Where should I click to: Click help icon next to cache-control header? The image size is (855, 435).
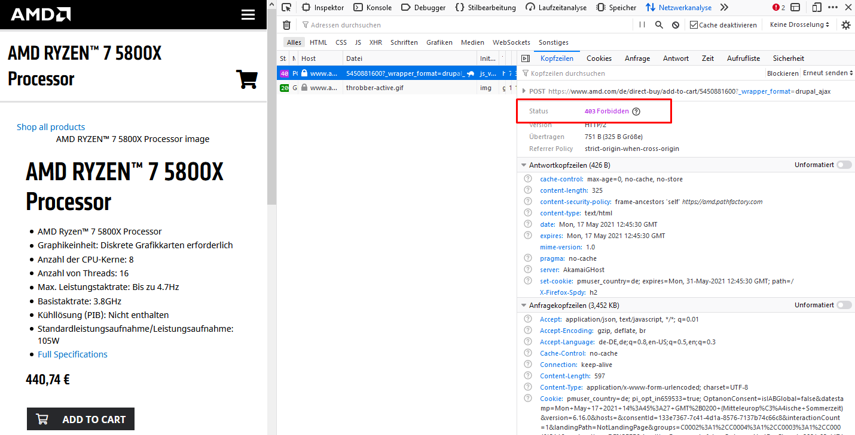[528, 179]
